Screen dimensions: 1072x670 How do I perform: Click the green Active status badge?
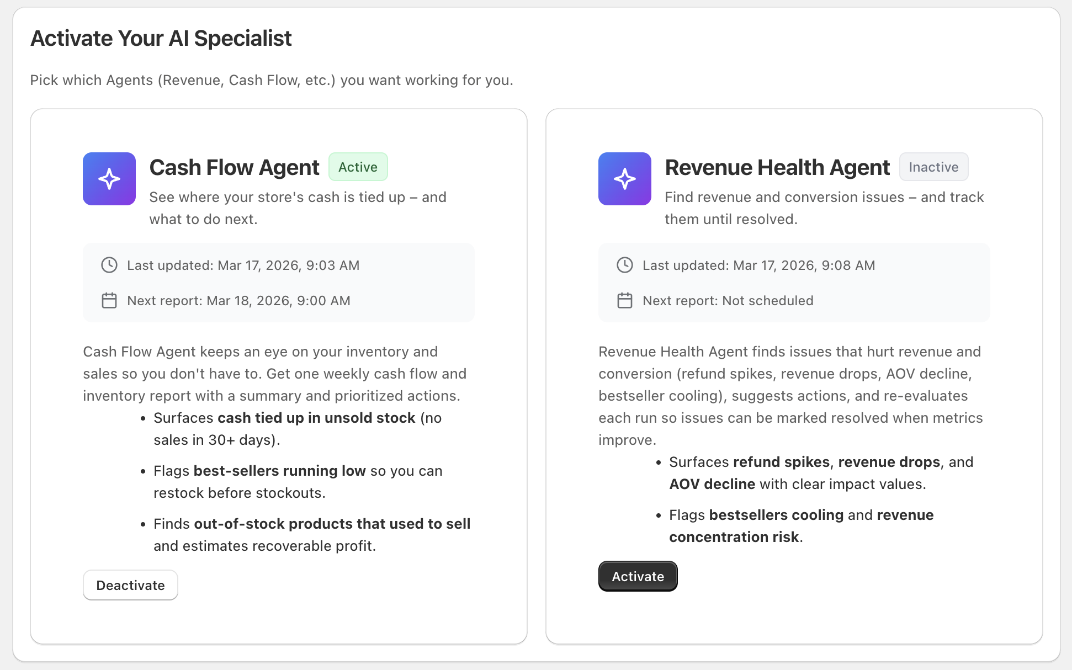pos(358,167)
